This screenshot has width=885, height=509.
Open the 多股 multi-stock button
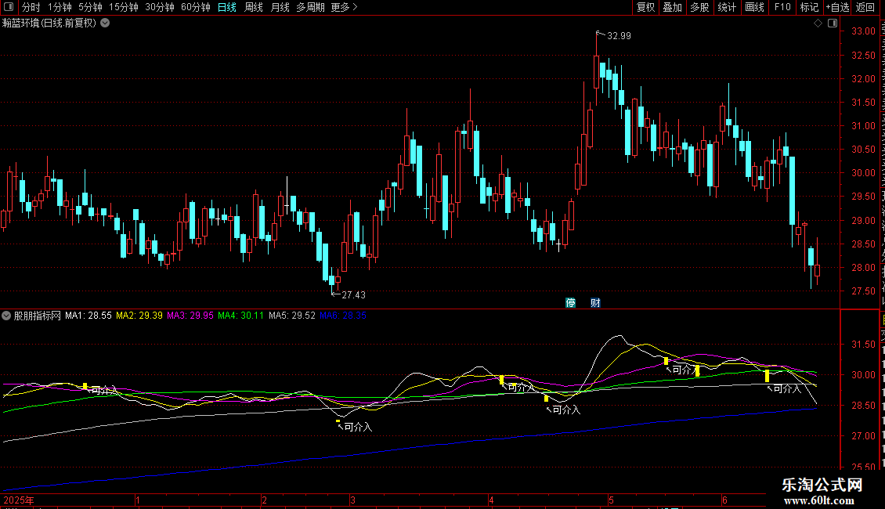click(x=700, y=7)
